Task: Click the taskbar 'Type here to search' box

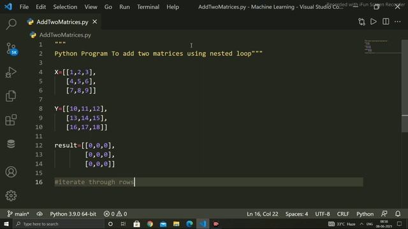Action: click(59, 224)
